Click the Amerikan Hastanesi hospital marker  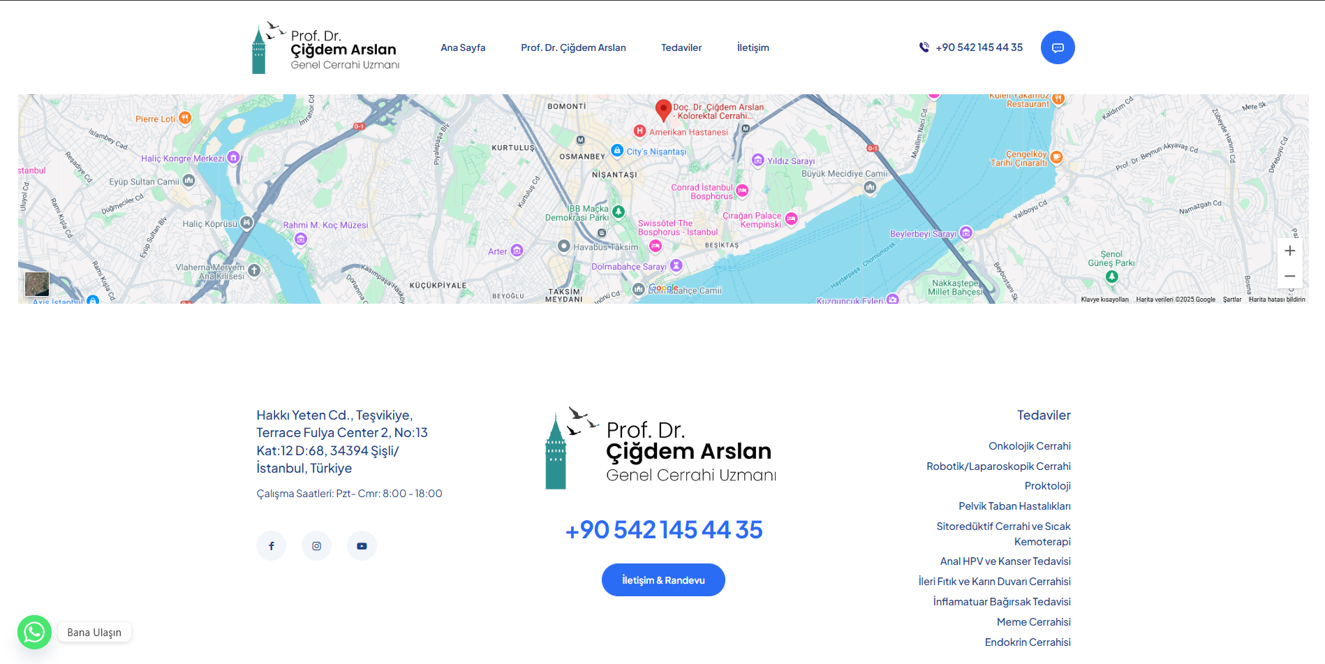639,131
